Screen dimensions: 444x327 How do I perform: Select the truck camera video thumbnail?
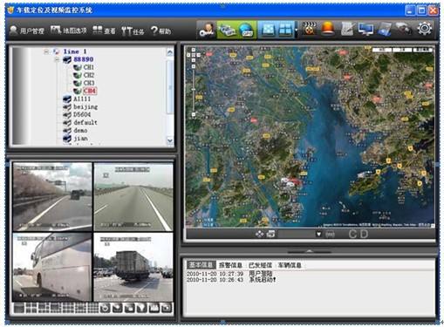tap(133, 267)
